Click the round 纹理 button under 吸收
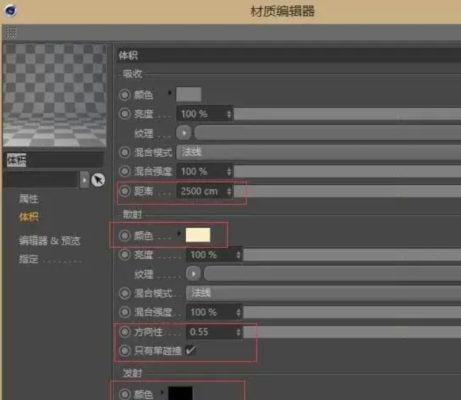The width and height of the screenshot is (461, 400). point(184,133)
